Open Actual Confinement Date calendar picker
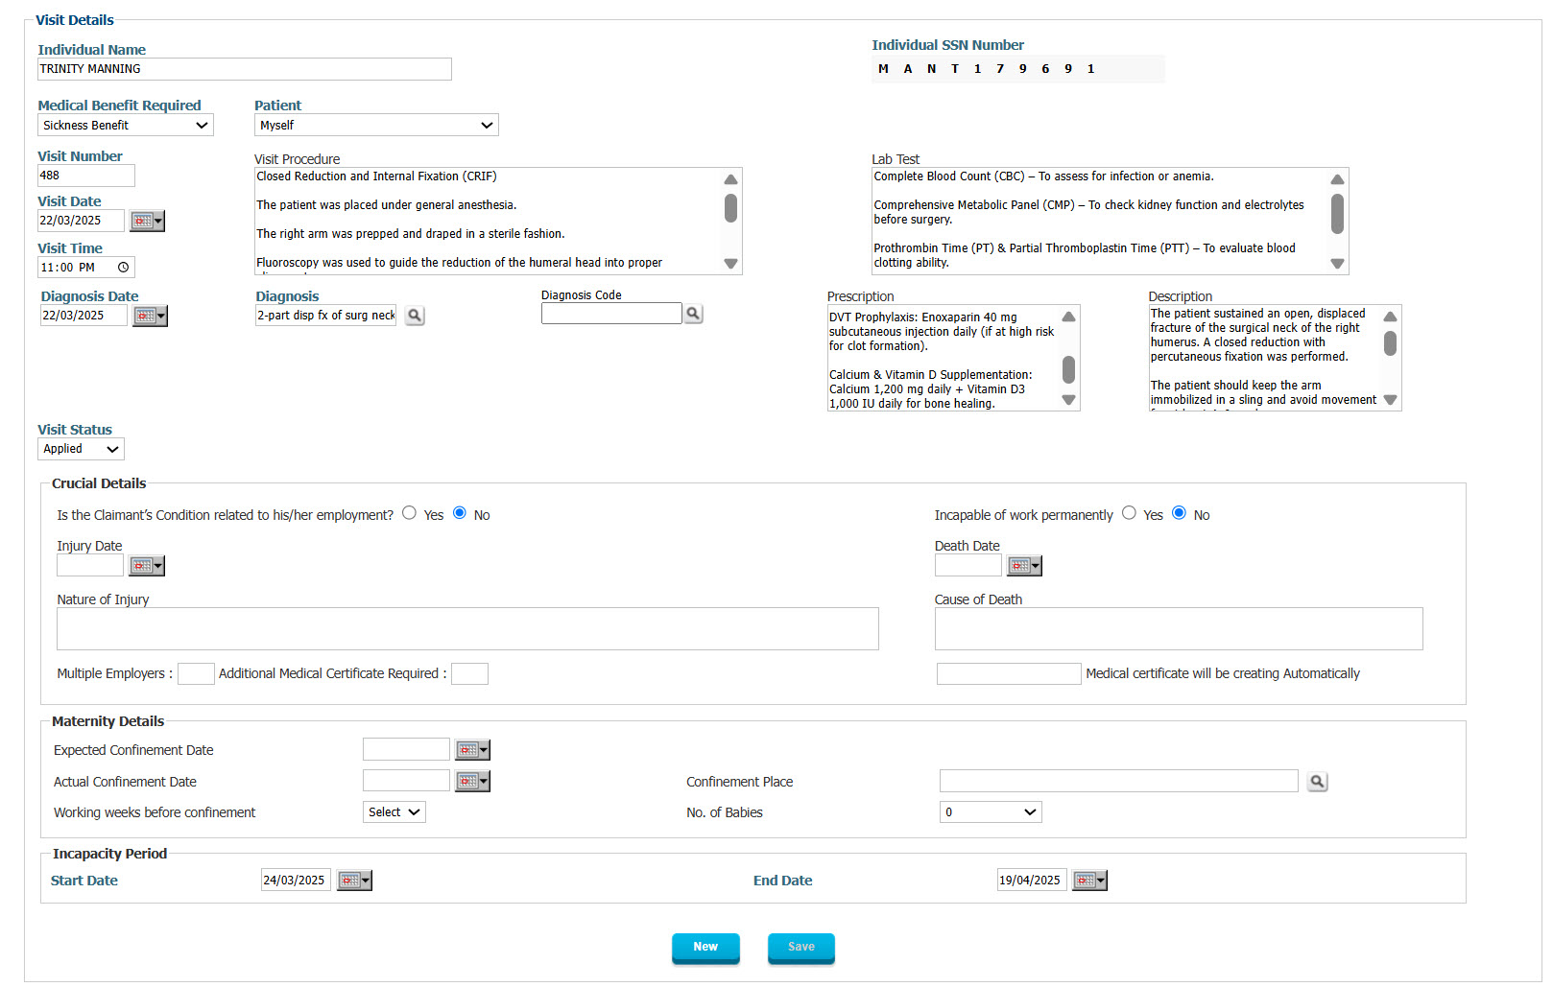 click(472, 782)
